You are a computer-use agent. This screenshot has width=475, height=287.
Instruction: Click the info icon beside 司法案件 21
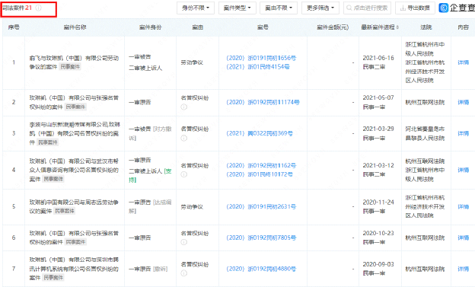pyautogui.click(x=39, y=8)
